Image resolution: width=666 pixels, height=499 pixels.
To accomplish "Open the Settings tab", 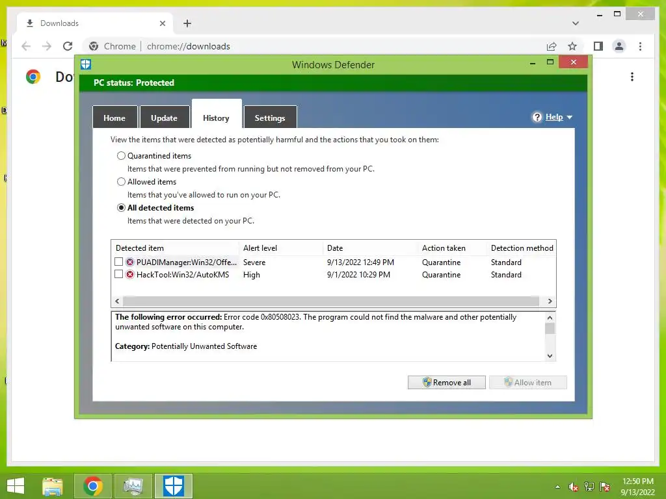I will [270, 118].
